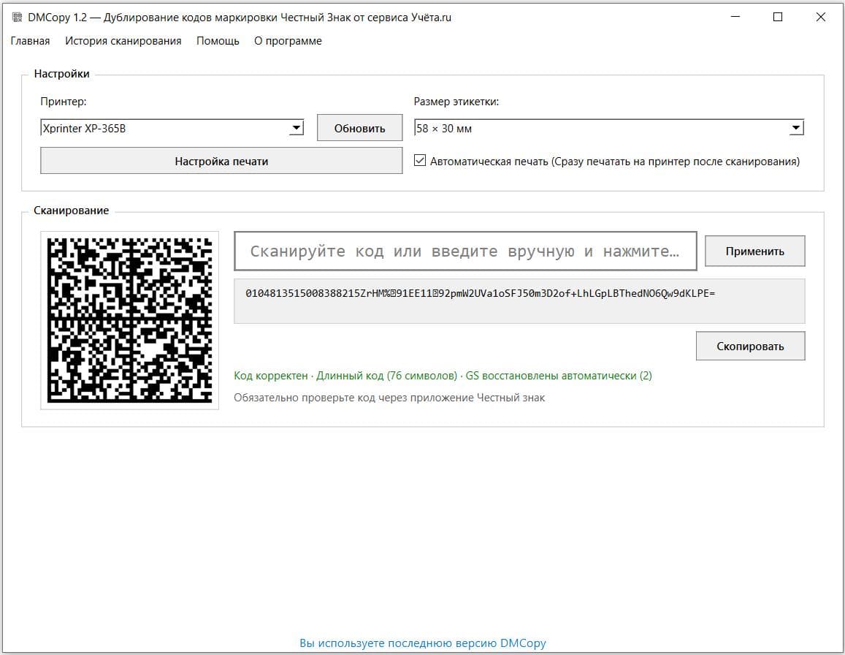
Task: Select the Xprinter XP-365B printer combo box
Action: [x=172, y=129]
